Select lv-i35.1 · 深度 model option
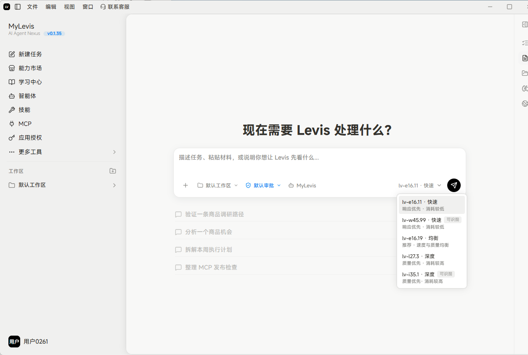 [x=432, y=278]
